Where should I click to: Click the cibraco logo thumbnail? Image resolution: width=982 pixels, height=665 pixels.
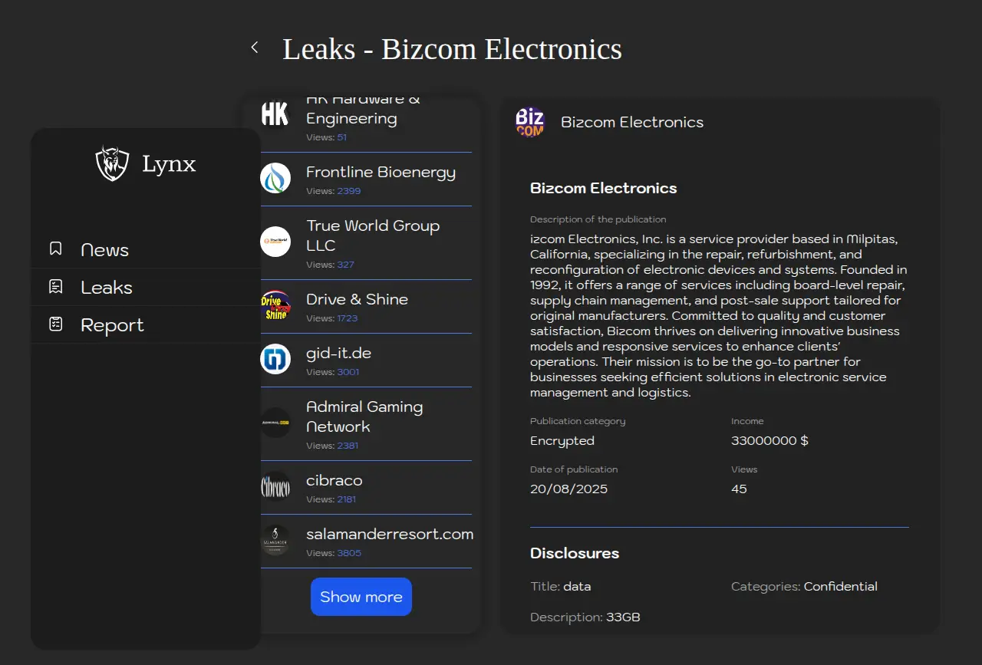pyautogui.click(x=275, y=486)
